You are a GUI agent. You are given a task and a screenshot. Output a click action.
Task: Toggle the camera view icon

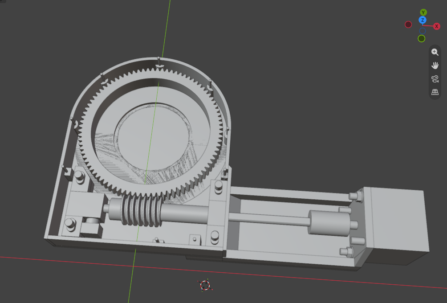[435, 79]
